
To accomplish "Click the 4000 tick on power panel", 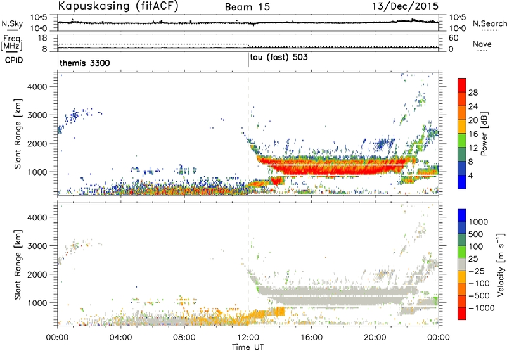I will point(37,87).
